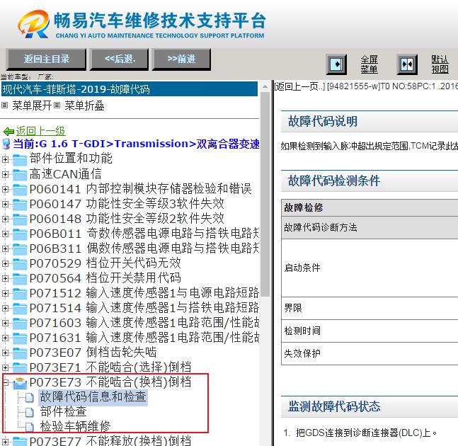Screen dimensions: 458x446
Task: Click folder icon of 高速CAN通信
Action: [x=20, y=175]
